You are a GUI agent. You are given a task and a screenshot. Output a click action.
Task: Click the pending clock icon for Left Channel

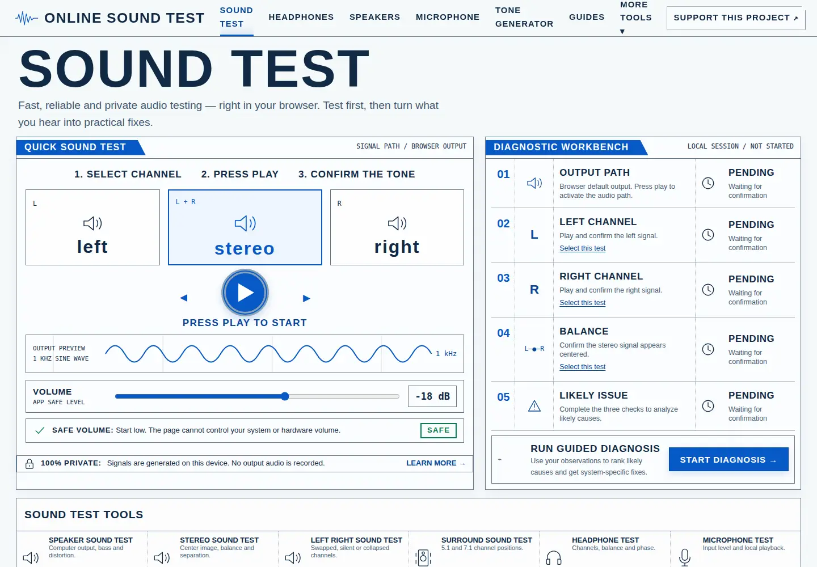coord(708,235)
